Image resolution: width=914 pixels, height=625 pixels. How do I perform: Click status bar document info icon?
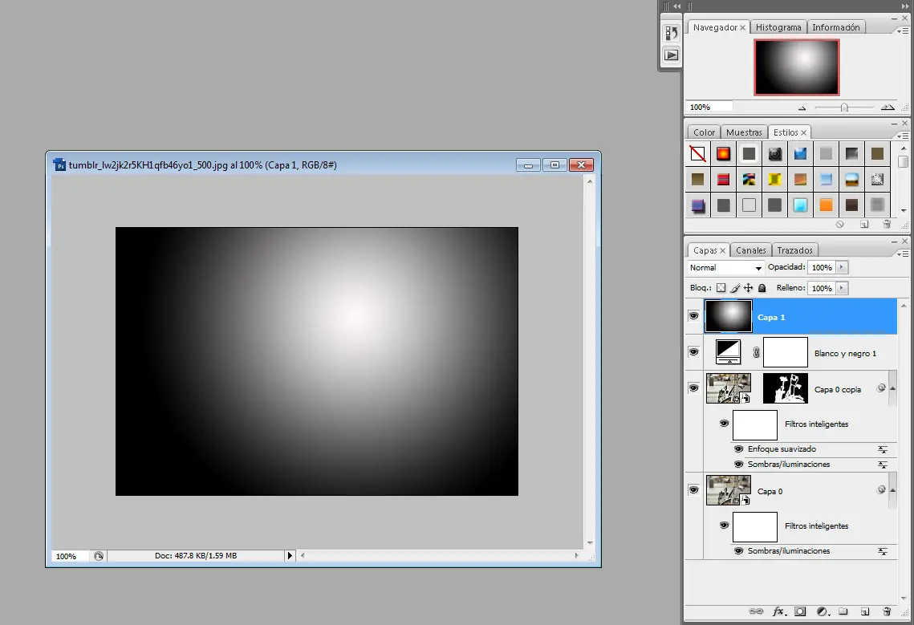99,556
